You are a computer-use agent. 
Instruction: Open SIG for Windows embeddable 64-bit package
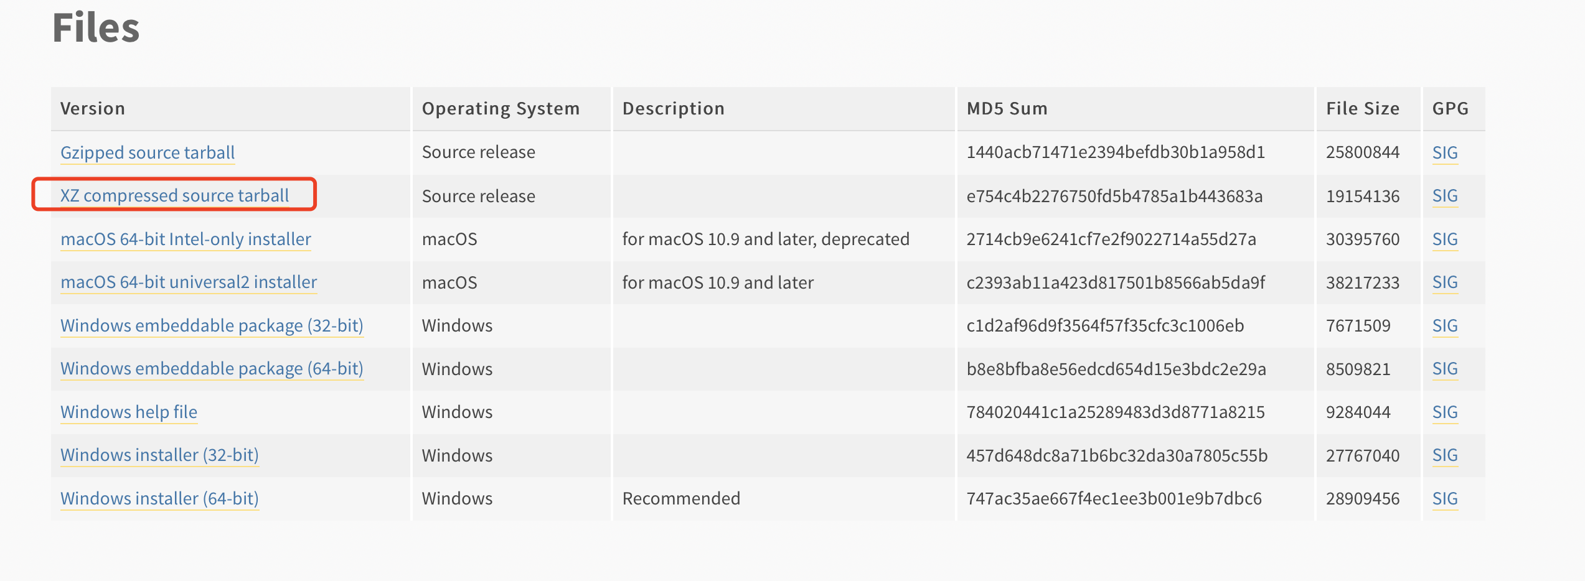tap(1445, 368)
